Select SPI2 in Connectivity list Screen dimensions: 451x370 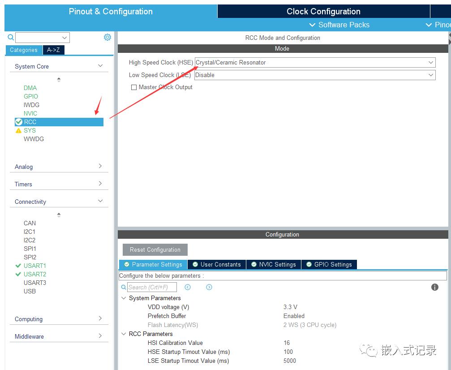(30, 257)
